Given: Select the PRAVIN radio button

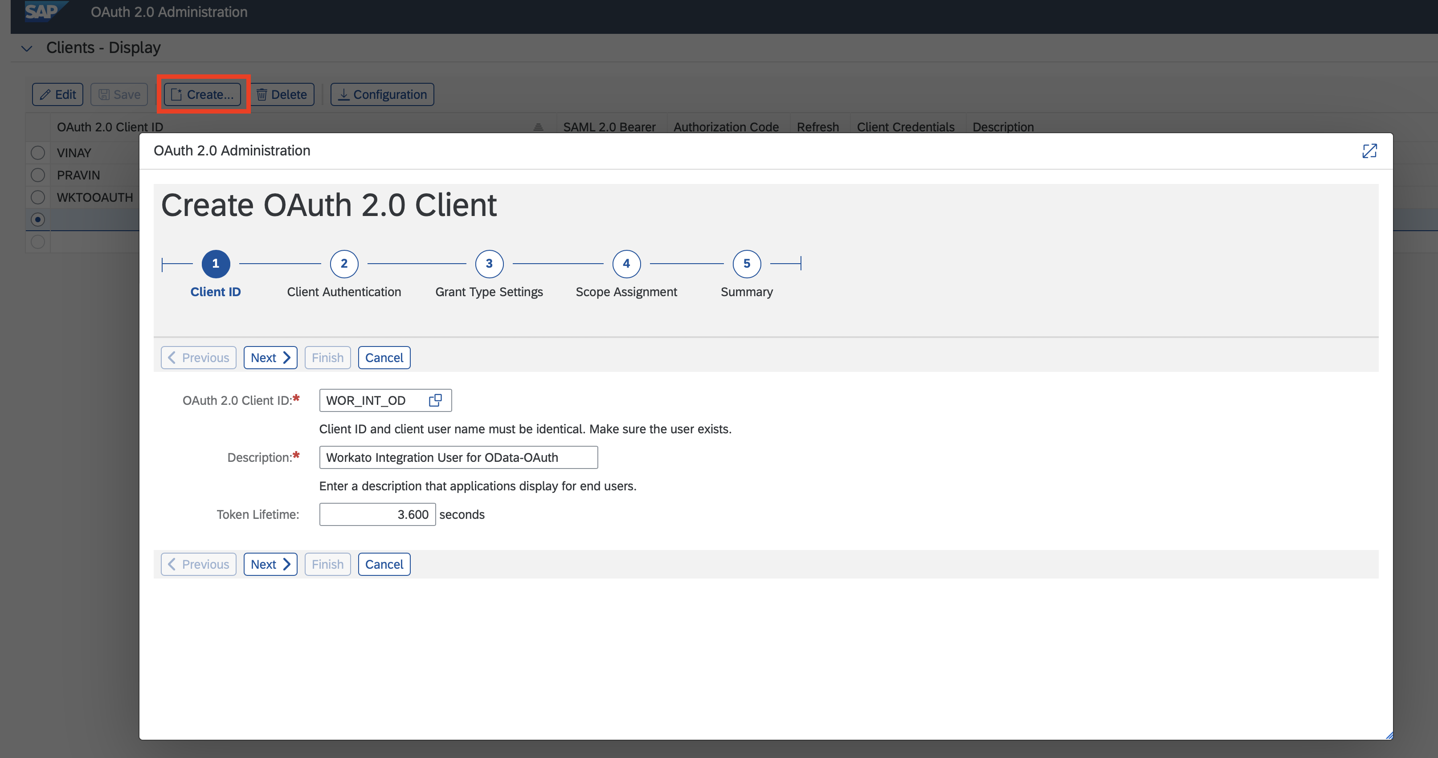Looking at the screenshot, I should [x=36, y=174].
